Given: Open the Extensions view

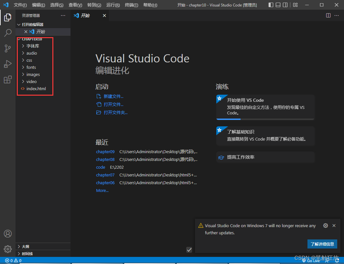Looking at the screenshot, I should (8, 79).
